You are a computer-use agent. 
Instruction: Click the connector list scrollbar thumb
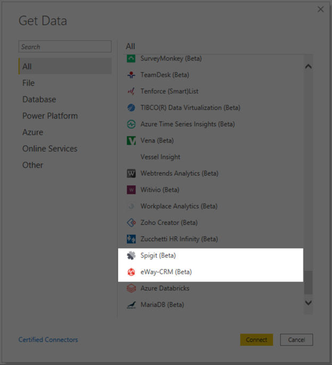point(308,283)
